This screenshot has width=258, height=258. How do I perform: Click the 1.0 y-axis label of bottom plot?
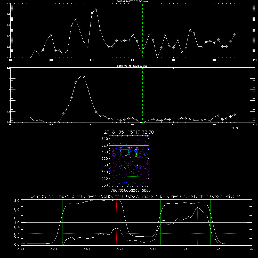tap(17, 223)
